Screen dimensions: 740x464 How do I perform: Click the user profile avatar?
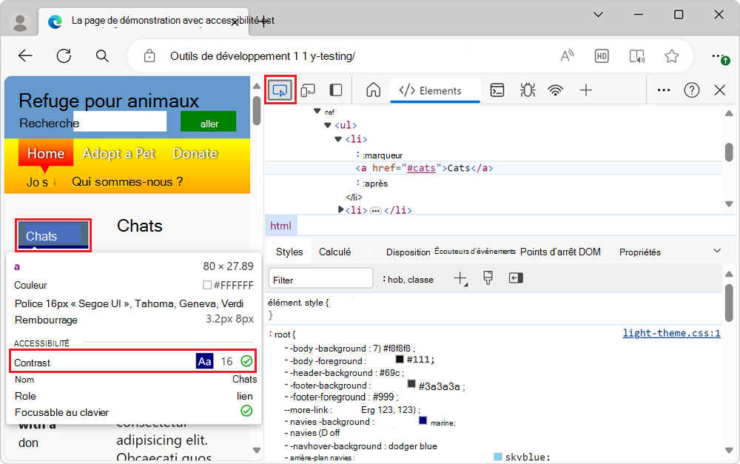[20, 22]
